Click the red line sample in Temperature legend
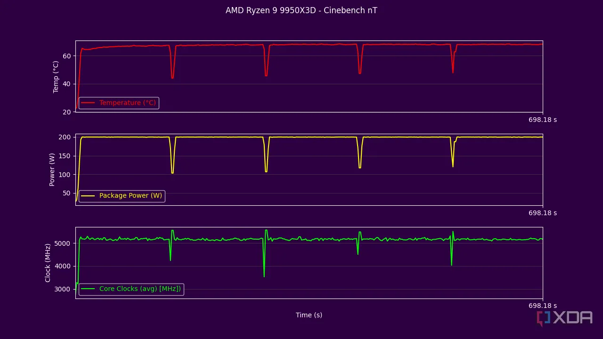Screen dimensions: 603x339 tap(89, 102)
